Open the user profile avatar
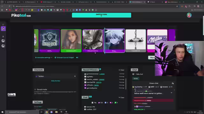204x114 pixels. (189, 15)
